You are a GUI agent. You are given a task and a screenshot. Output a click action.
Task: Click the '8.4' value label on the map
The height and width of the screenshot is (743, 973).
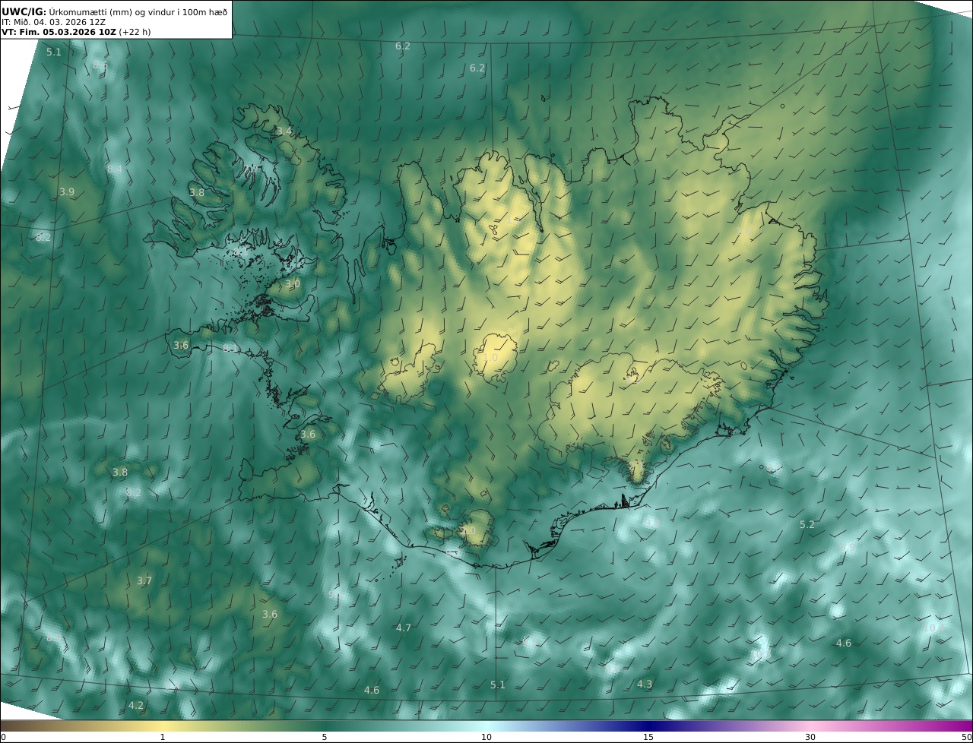point(115,169)
